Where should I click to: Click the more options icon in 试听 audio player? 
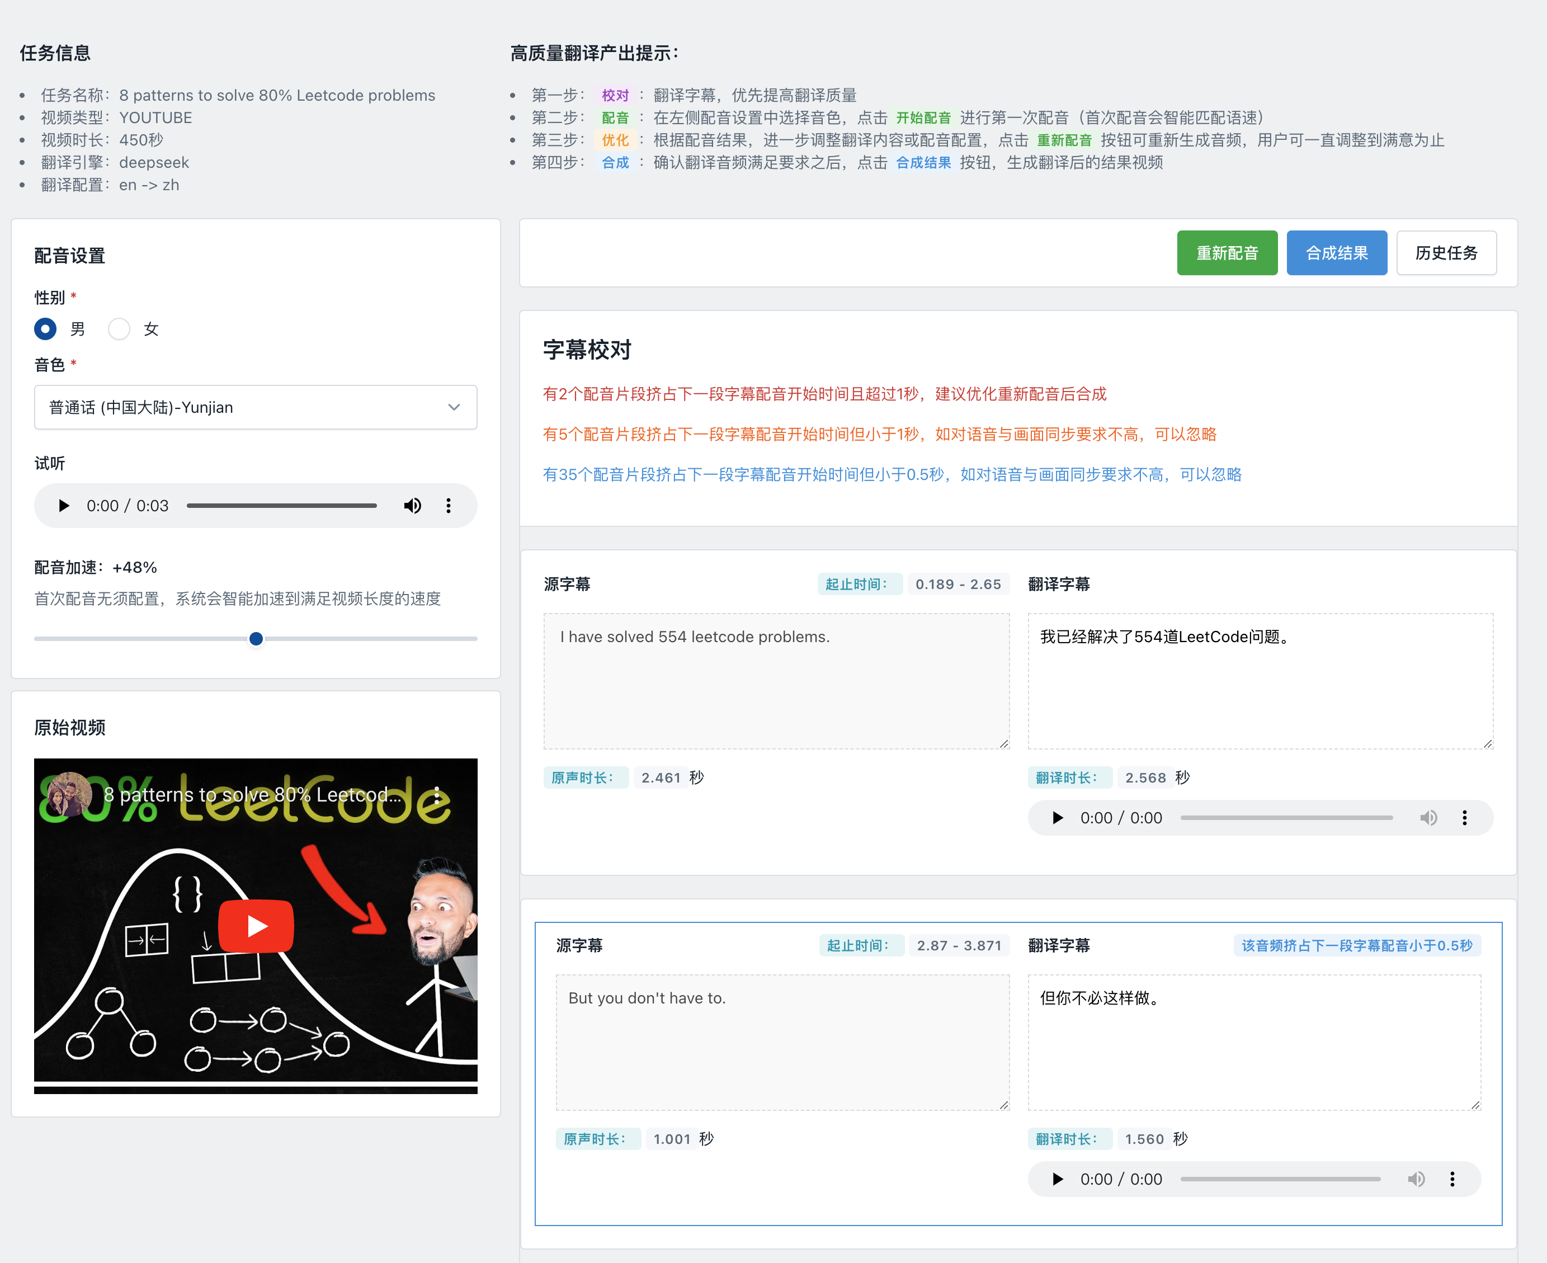point(449,505)
